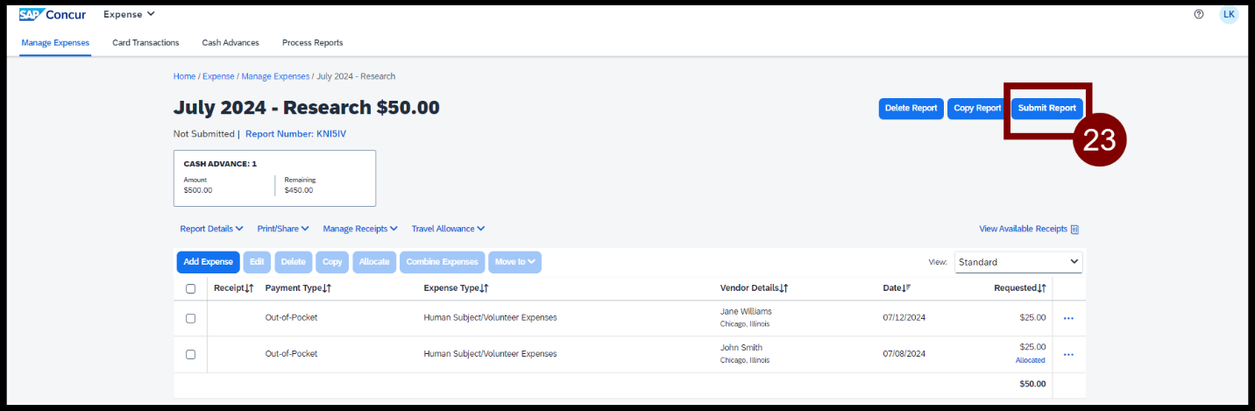The width and height of the screenshot is (1255, 411).
Task: Switch to the Manage Expenses tab
Action: pos(55,43)
